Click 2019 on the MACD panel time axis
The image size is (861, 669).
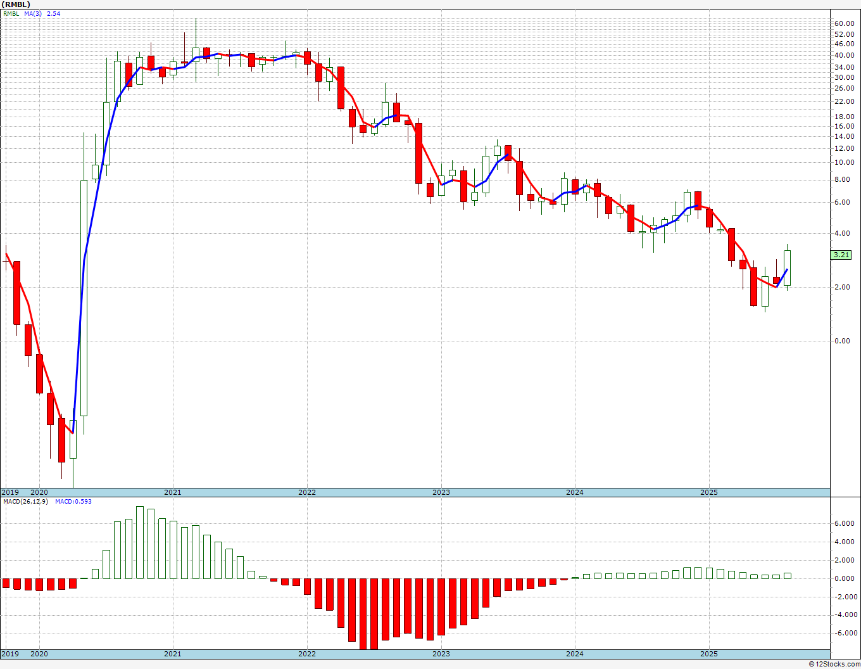coord(9,654)
